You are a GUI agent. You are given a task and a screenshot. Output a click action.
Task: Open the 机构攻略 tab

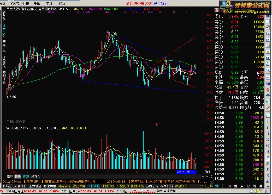click(x=64, y=186)
